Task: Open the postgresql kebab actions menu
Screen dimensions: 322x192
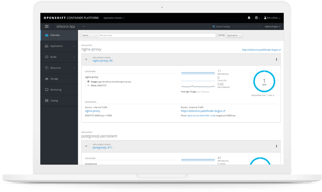Action: 277,146
